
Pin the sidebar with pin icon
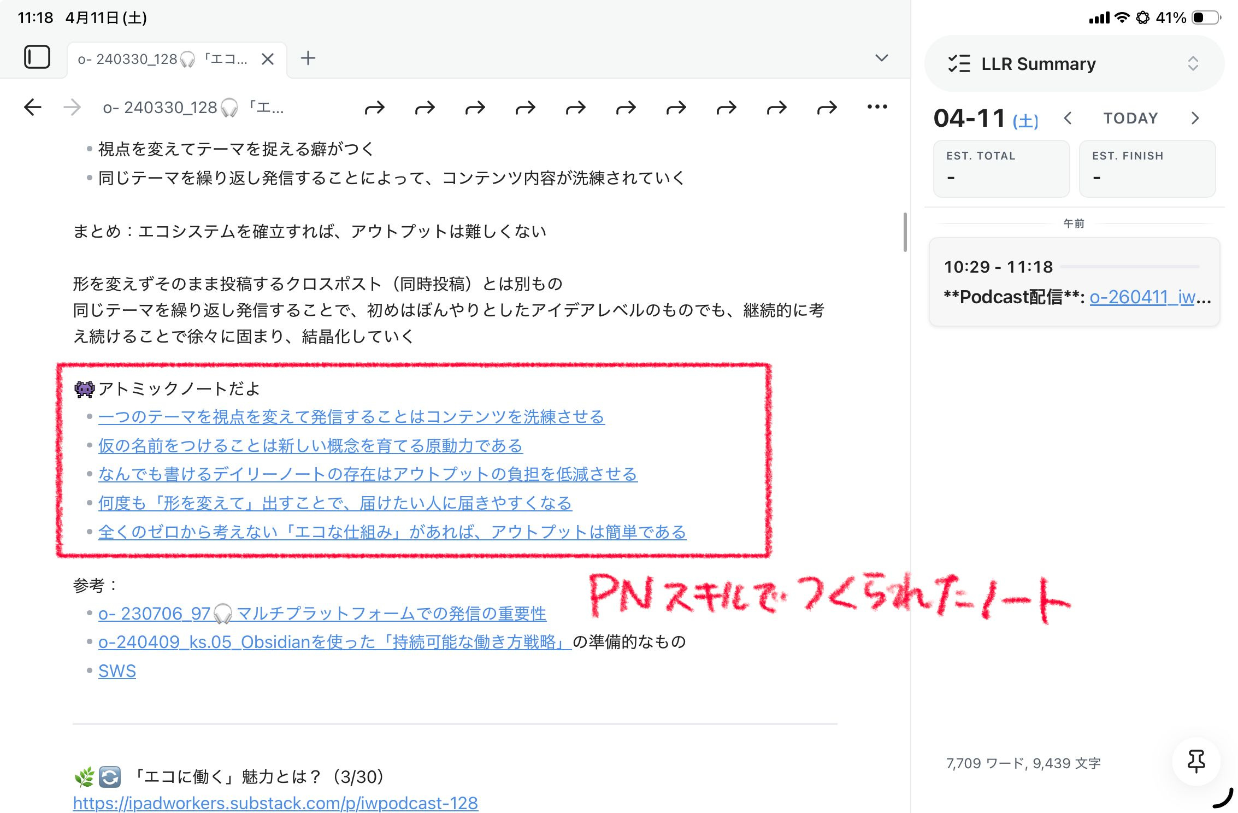click(x=1196, y=761)
